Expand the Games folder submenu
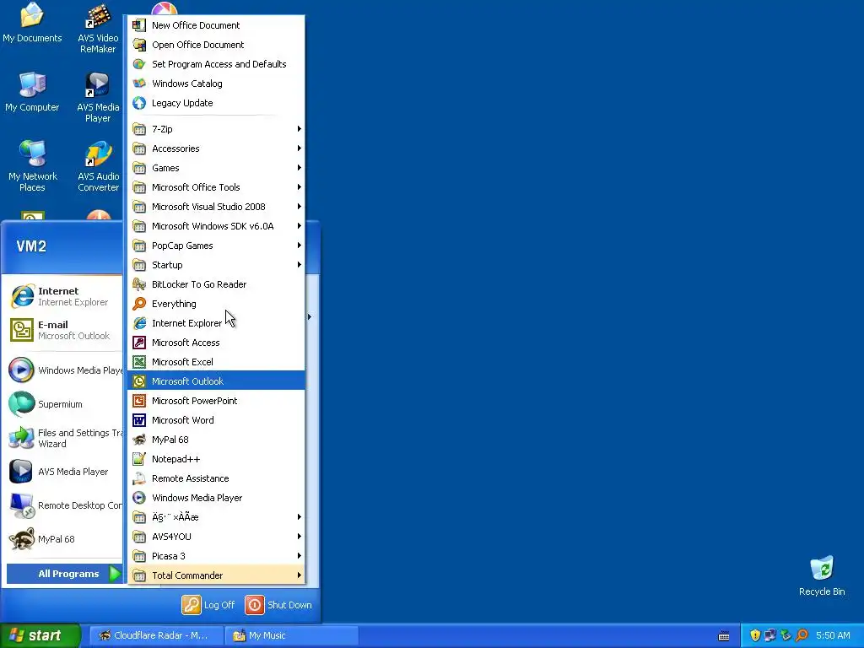Viewport: 864px width, 648px height. point(216,168)
